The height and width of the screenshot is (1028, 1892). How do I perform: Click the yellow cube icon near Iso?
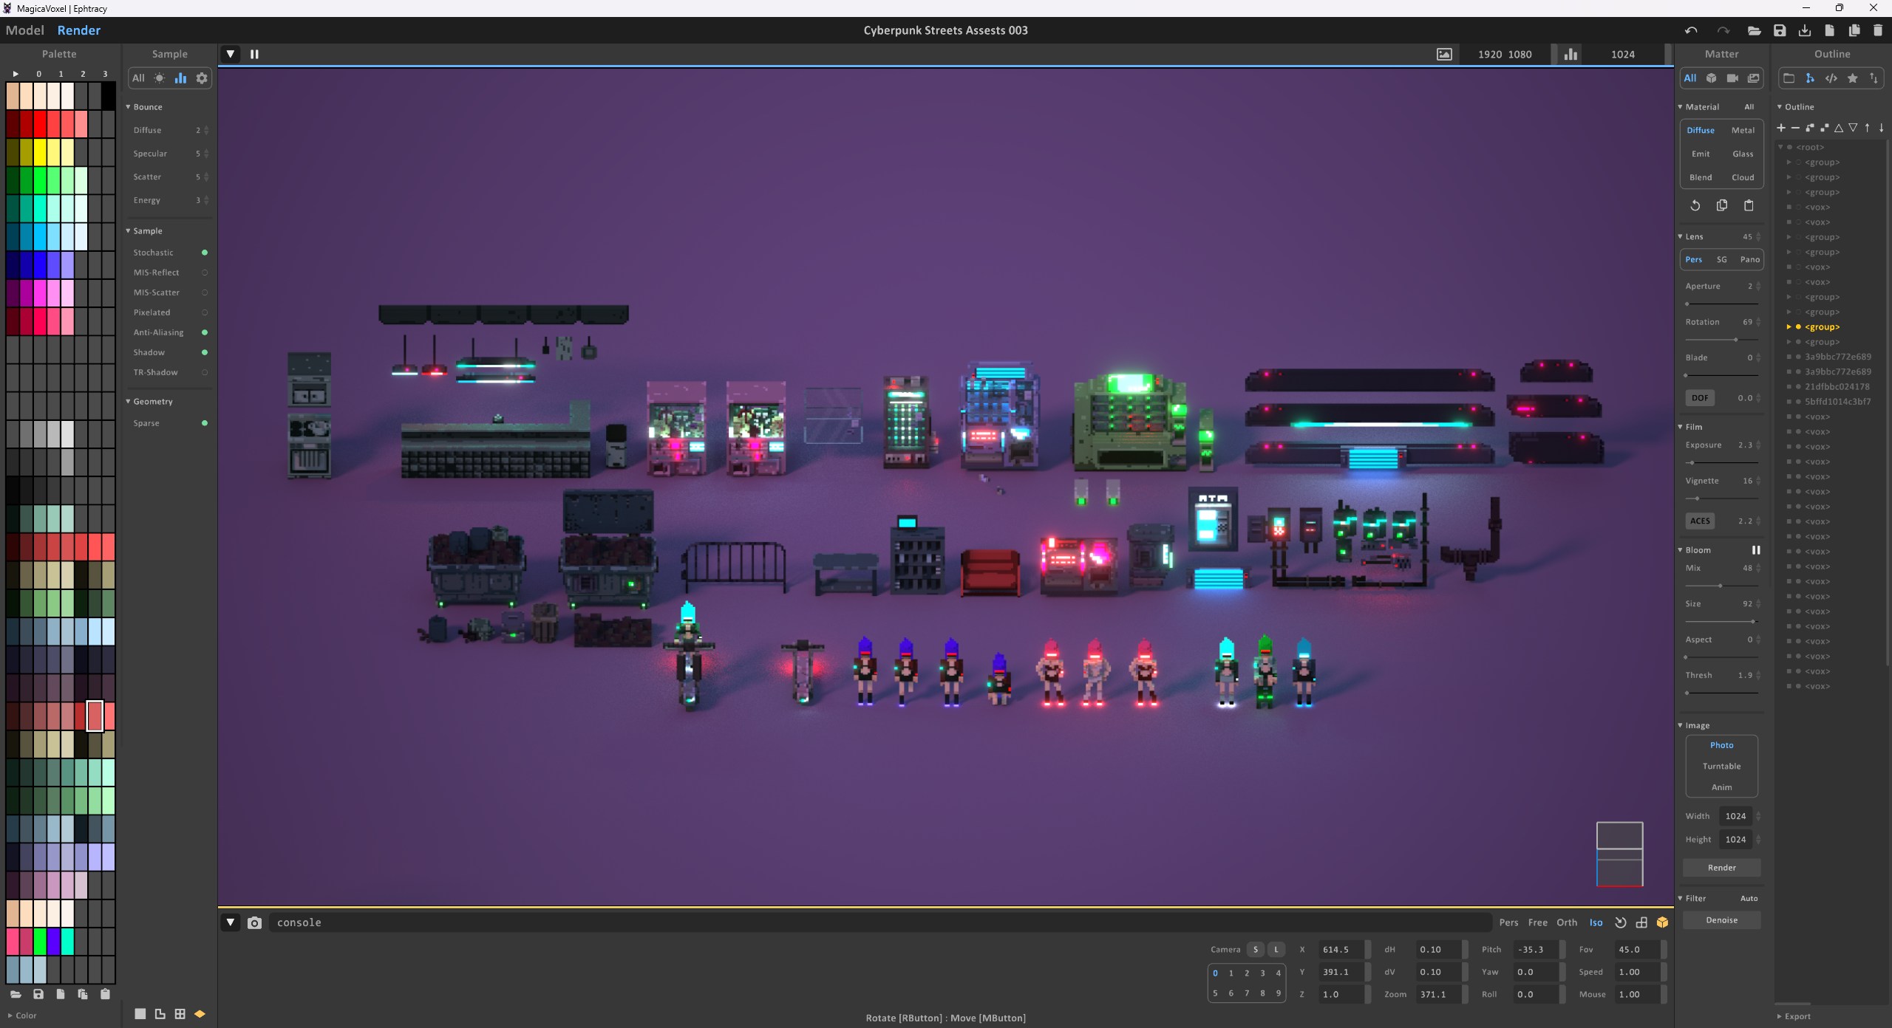pyautogui.click(x=1662, y=922)
